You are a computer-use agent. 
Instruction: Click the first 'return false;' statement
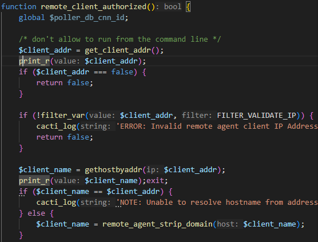[x=65, y=83]
